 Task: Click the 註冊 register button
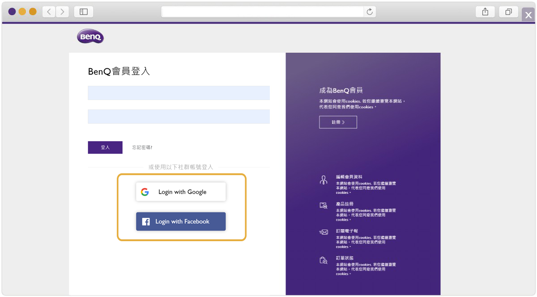pyautogui.click(x=338, y=122)
